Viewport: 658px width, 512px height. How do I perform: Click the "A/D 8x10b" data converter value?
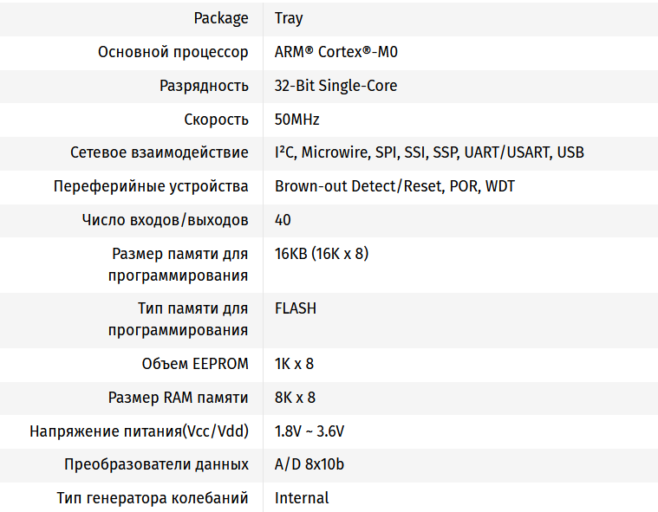point(309,464)
